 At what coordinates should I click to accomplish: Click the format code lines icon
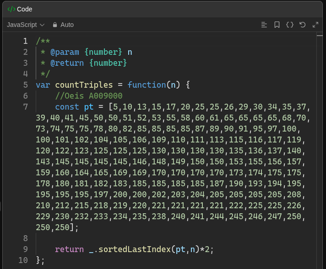264,25
